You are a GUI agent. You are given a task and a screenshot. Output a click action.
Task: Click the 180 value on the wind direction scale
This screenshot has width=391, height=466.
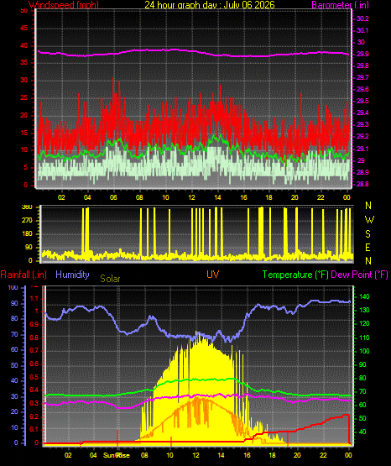pyautogui.click(x=27, y=234)
